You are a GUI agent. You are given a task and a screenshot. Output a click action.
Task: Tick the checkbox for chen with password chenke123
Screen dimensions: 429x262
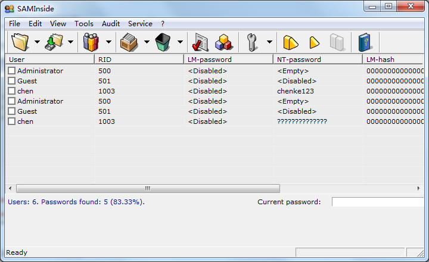pos(11,91)
